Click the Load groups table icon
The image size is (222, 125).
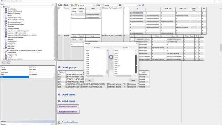[6, 44]
